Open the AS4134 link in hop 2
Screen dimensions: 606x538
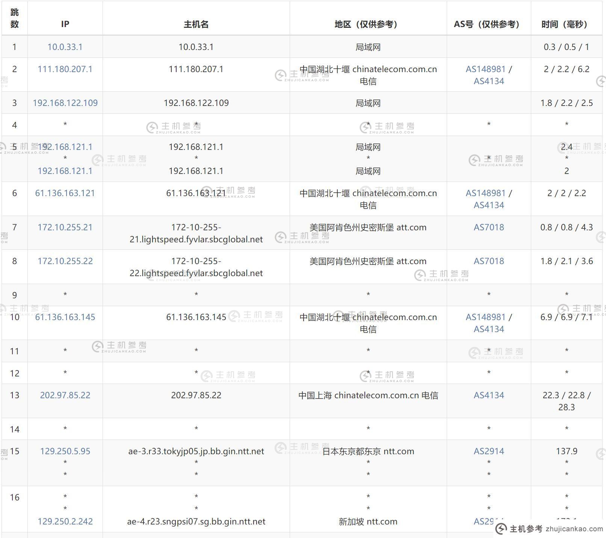[x=489, y=81]
